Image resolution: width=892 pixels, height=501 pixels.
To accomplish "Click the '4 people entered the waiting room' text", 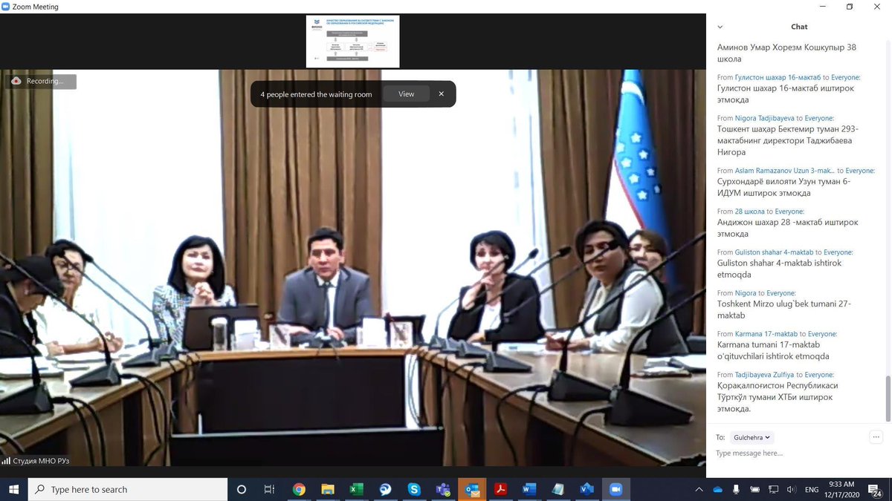I will (x=316, y=94).
